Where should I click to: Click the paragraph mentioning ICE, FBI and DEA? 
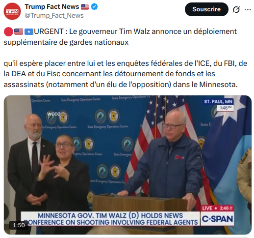[126, 74]
